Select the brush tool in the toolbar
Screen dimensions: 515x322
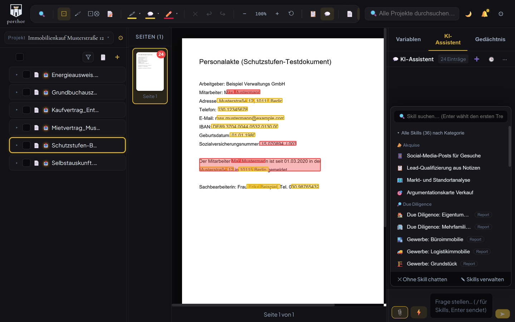pos(78,14)
